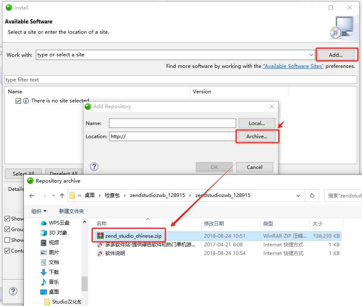This screenshot has width=362, height=306.
Task: Click 新建文件夹 to create new folder
Action: pos(71,211)
